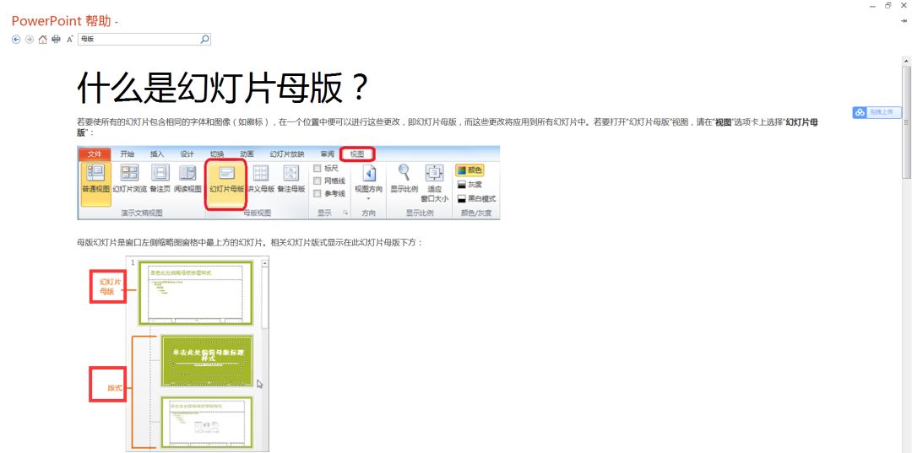The height and width of the screenshot is (453, 912).
Task: Restore down the help window
Action: [x=888, y=6]
